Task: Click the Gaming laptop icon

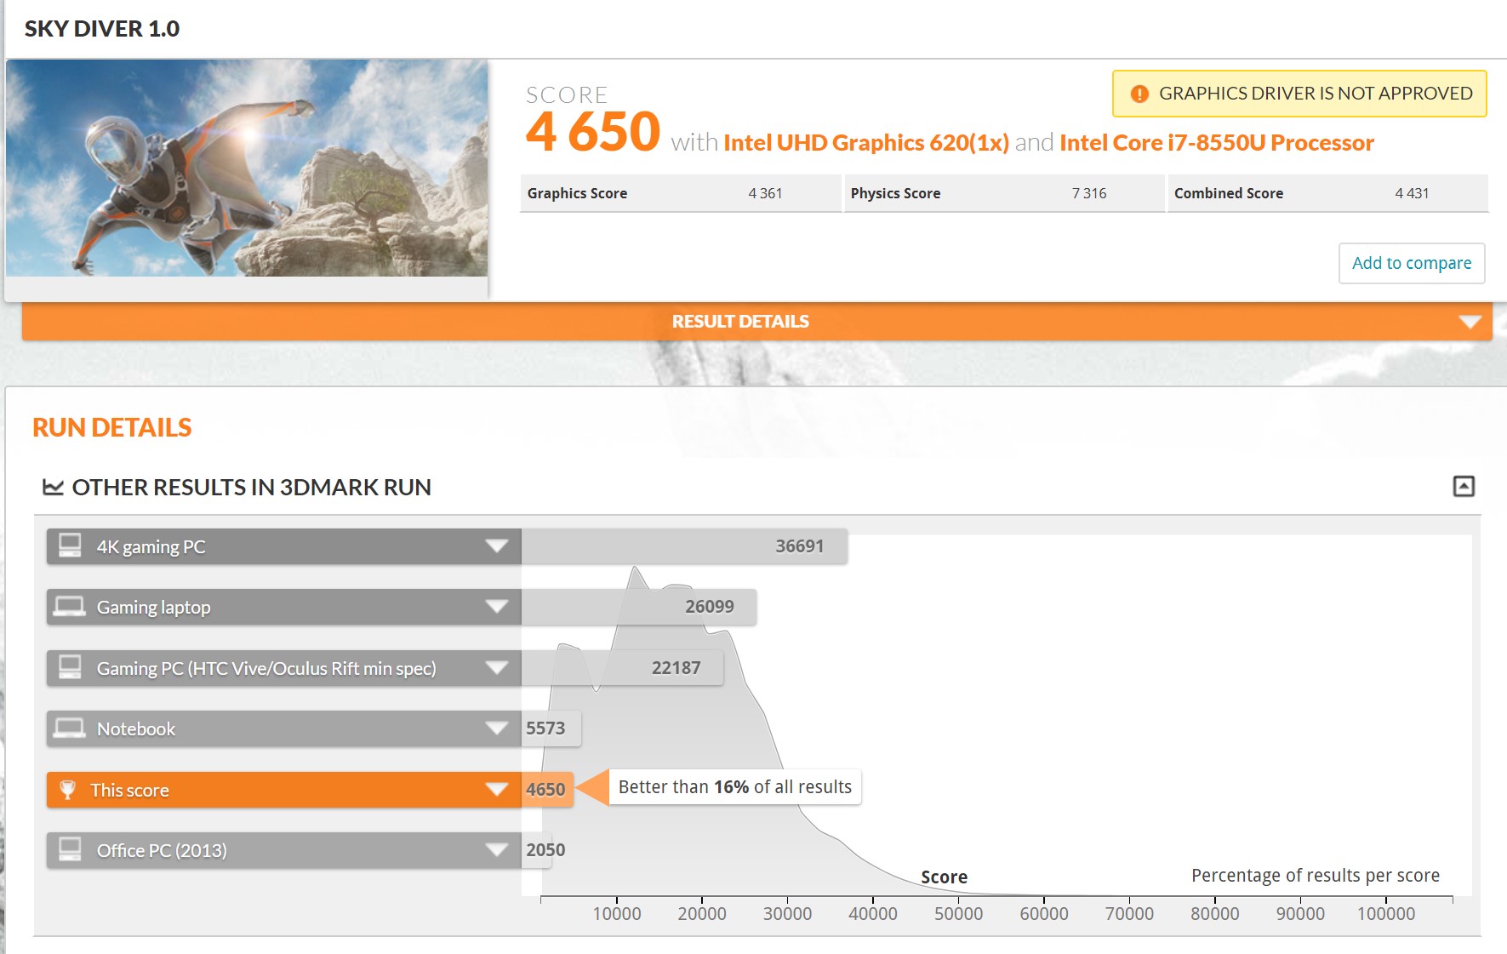Action: pos(69,606)
